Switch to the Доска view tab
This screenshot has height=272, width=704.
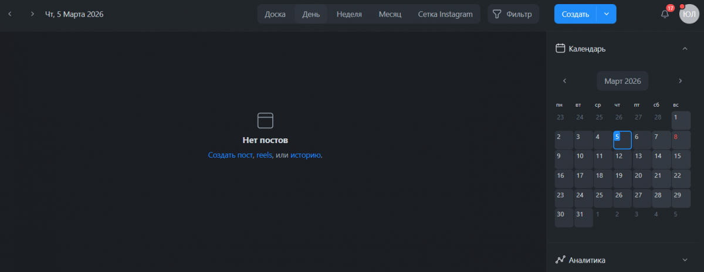[275, 14]
